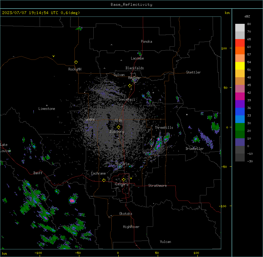Click the -50 tick label on right axis

click(x=224, y=167)
